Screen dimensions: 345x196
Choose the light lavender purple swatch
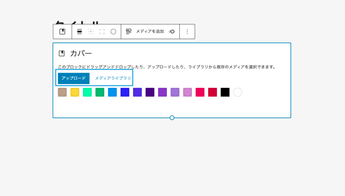point(175,92)
